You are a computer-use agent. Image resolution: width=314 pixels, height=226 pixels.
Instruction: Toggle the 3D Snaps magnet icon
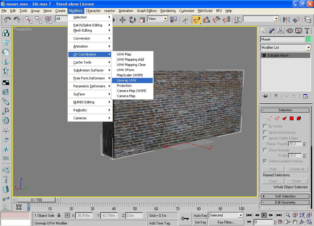[197, 20]
